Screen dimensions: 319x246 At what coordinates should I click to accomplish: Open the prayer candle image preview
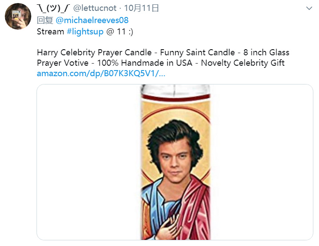pos(175,162)
